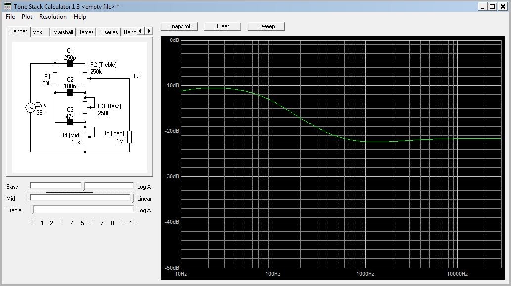Screen dimensions: 511x286
Task: Switch to the Marshall tab
Action: pos(63,32)
